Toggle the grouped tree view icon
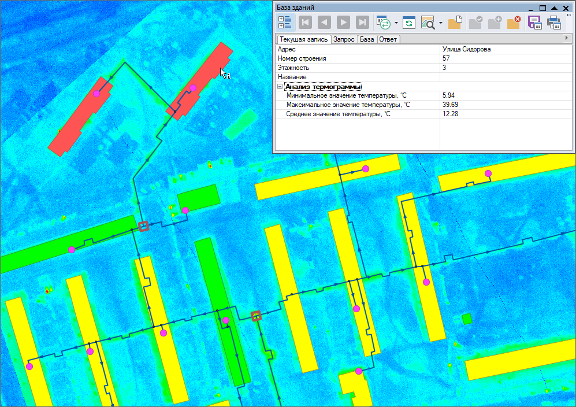Image resolution: width=576 pixels, height=407 pixels. [284, 23]
